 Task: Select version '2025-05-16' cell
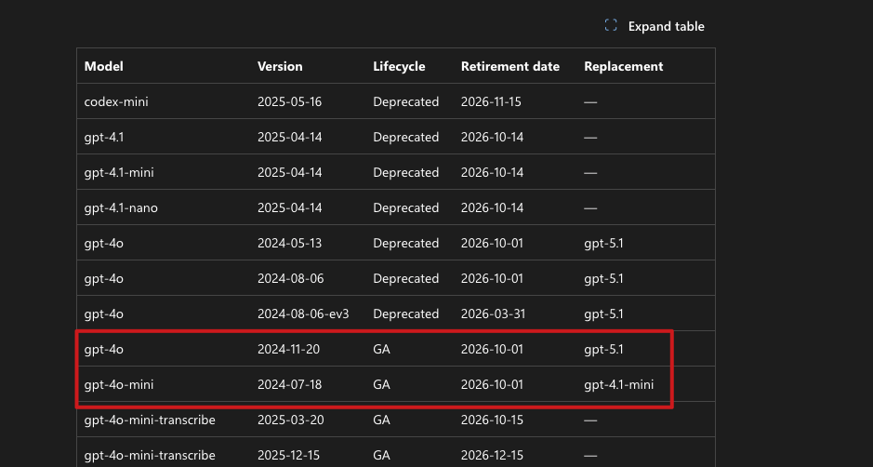(x=289, y=101)
